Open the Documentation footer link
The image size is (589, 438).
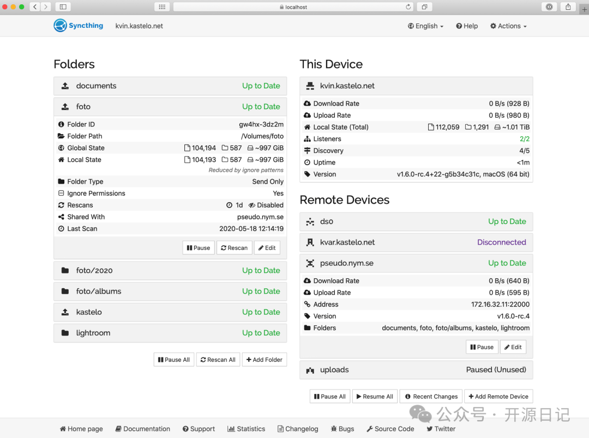point(142,429)
